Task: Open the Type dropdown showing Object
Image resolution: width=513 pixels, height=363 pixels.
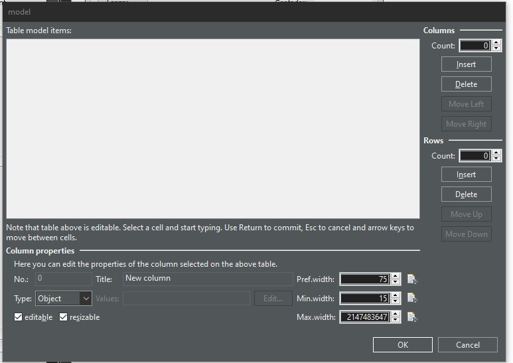Action: [x=64, y=299]
